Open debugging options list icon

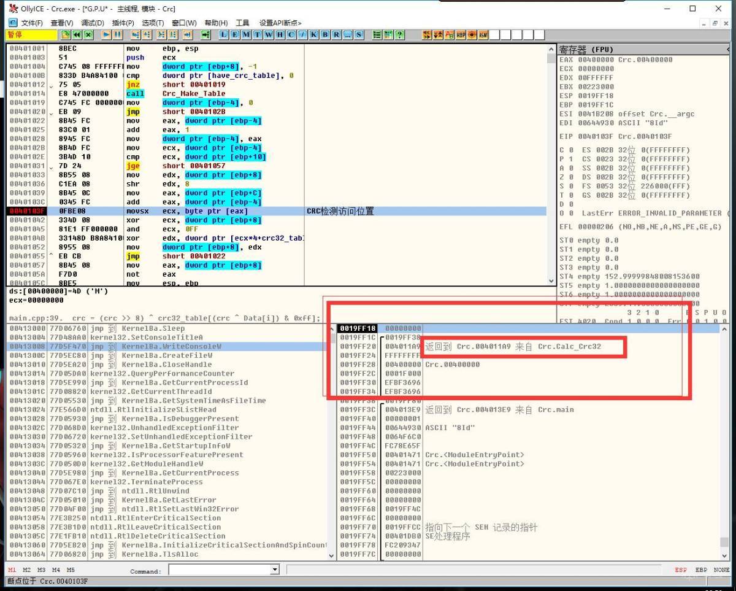(x=377, y=35)
